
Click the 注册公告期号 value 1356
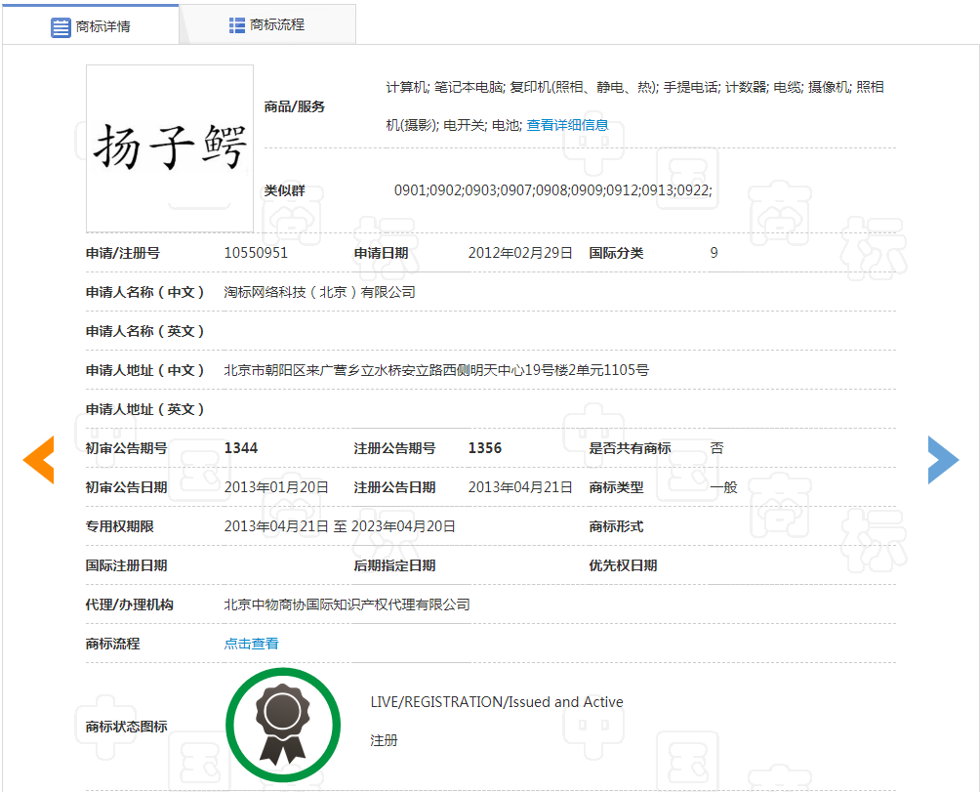tap(485, 448)
